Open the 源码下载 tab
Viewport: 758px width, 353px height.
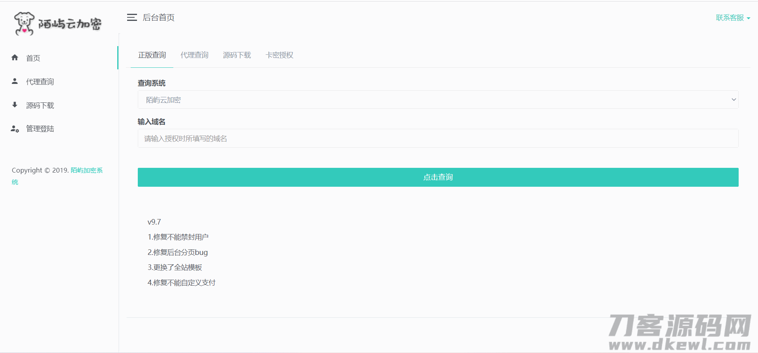tap(237, 55)
